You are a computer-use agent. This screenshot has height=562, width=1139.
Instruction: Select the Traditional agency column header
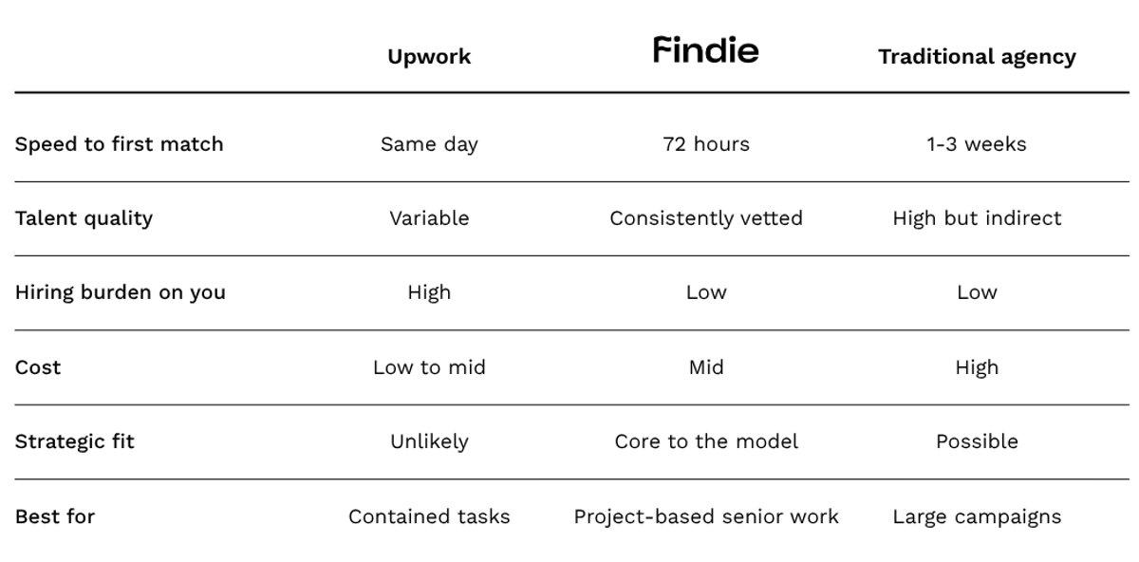click(x=977, y=57)
